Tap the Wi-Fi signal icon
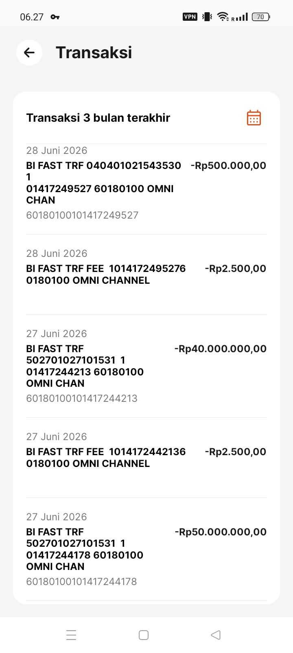Image resolution: width=293 pixels, height=653 pixels. coord(223,17)
